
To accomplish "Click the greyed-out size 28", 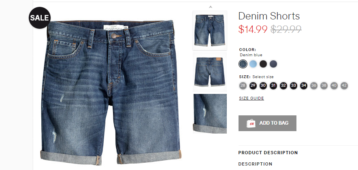I will pos(243,86).
